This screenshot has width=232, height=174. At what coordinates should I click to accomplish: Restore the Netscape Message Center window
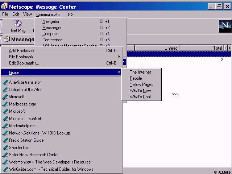coord(219,7)
